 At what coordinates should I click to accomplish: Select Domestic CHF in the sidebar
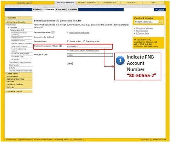[x=18, y=30]
